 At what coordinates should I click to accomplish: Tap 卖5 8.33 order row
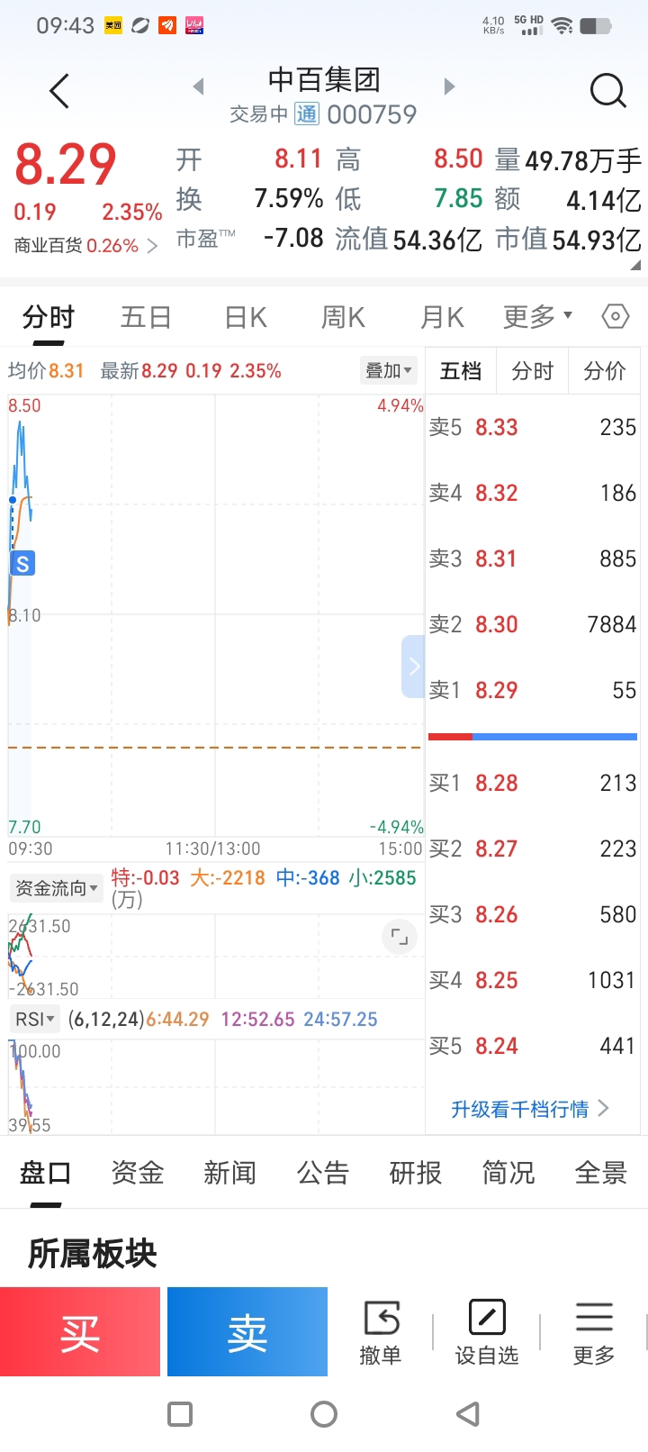(x=533, y=427)
